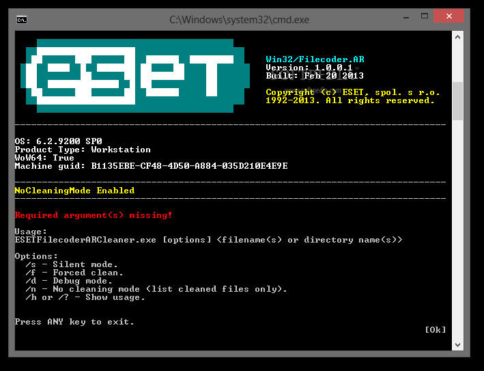Image resolution: width=484 pixels, height=371 pixels.
Task: Click the NoCleaningMode Enabled text
Action: (x=74, y=191)
